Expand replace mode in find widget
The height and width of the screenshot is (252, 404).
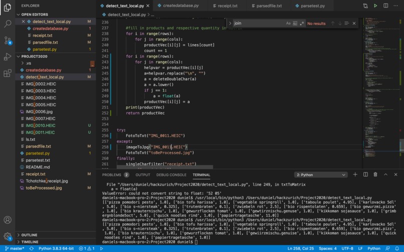[x=230, y=23]
